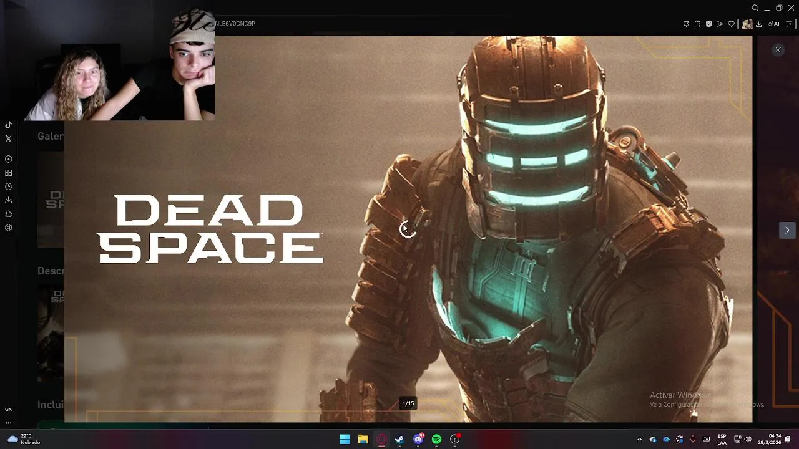The image size is (799, 449).
Task: Open the speed dial grid icon in sidebar
Action: (x=9, y=173)
